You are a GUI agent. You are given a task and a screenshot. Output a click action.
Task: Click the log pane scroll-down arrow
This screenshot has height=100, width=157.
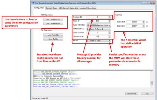(152, 86)
